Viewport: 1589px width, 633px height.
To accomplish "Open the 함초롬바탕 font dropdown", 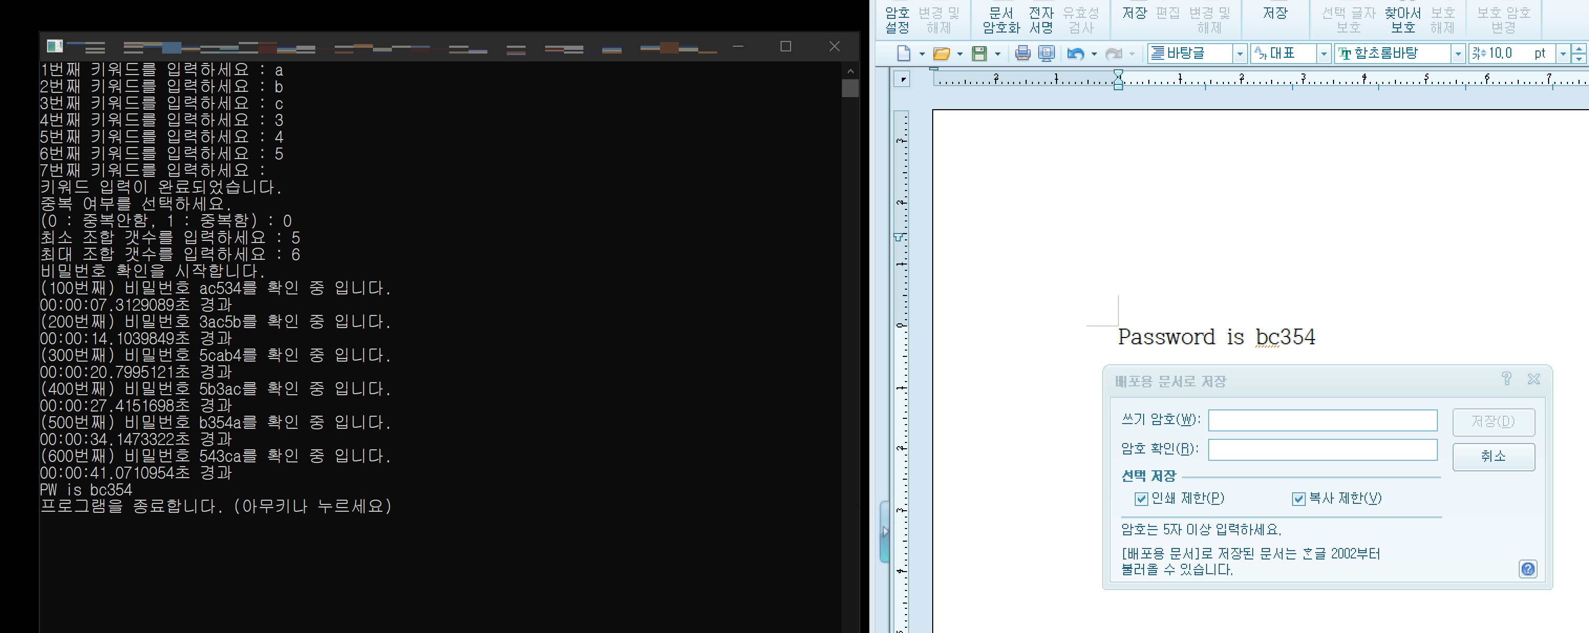I will pyautogui.click(x=1458, y=54).
